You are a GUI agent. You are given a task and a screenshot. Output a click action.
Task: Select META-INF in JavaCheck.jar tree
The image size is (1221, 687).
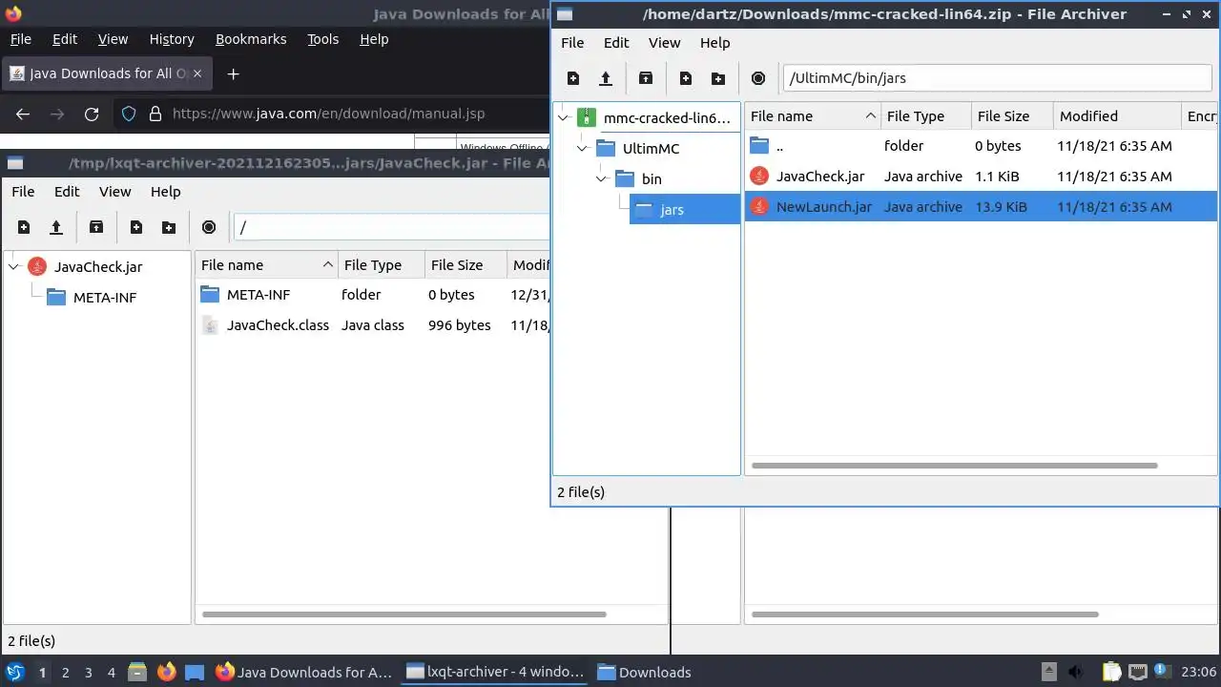tap(105, 298)
